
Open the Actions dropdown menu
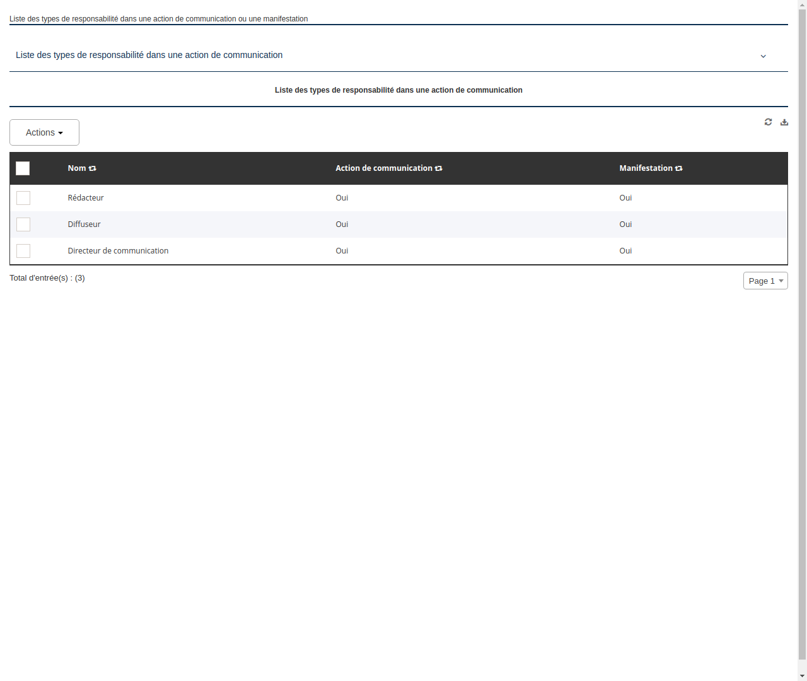point(44,132)
